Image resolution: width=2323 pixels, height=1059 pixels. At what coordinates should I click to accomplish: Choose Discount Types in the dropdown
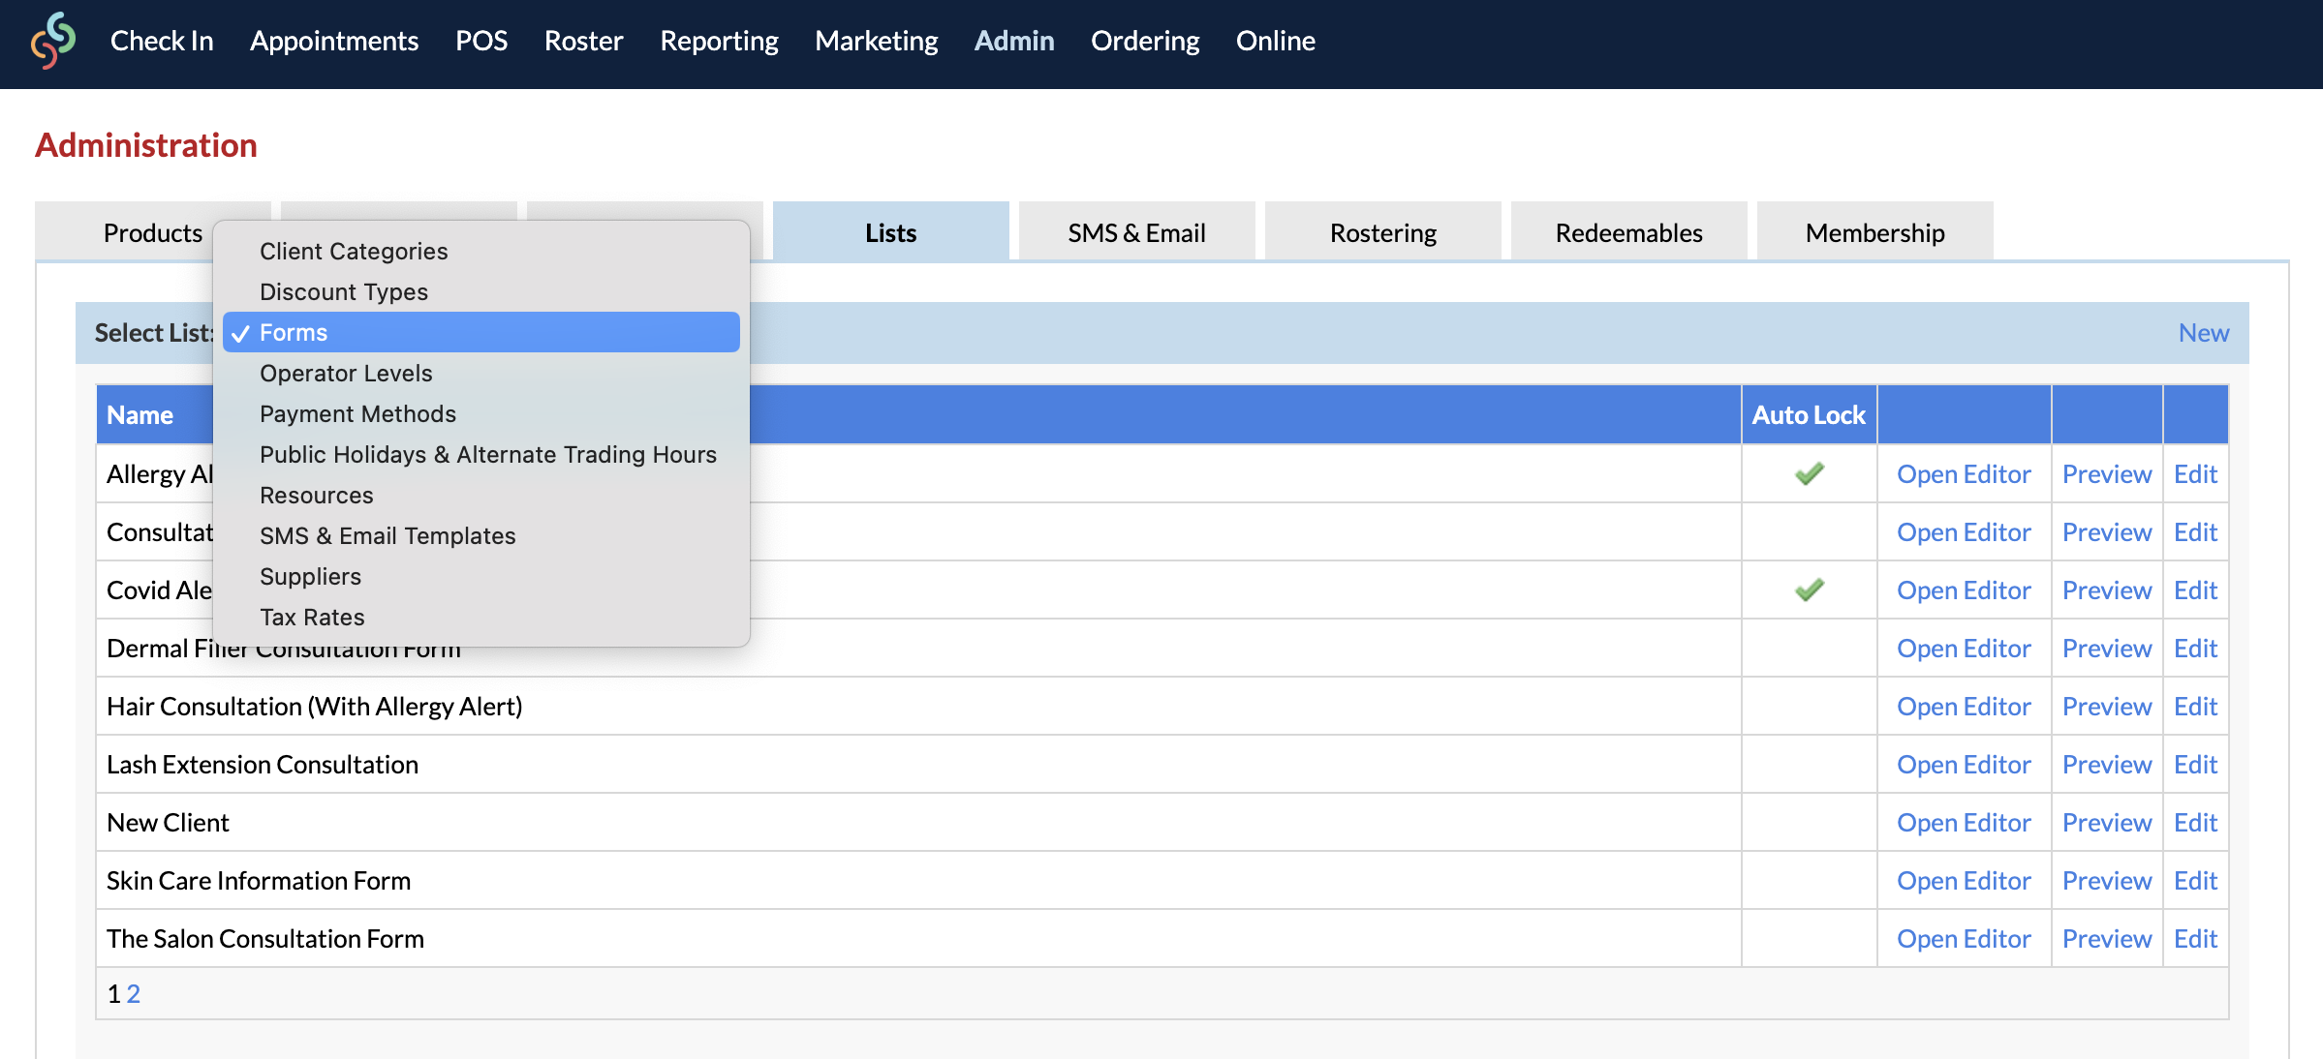(x=481, y=291)
